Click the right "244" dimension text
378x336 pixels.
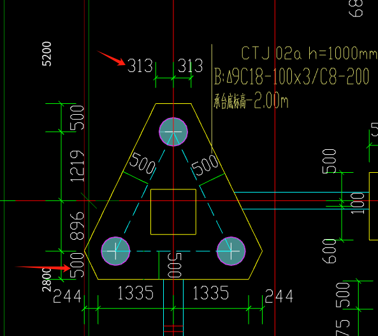click(279, 296)
